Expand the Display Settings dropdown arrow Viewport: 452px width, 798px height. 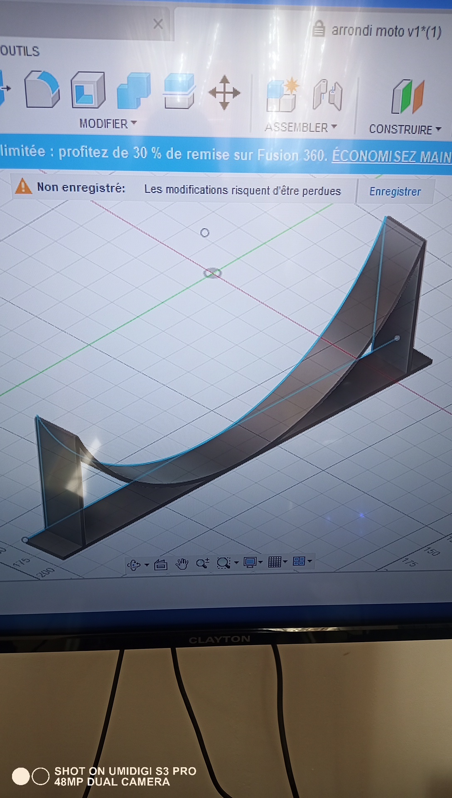(260, 562)
